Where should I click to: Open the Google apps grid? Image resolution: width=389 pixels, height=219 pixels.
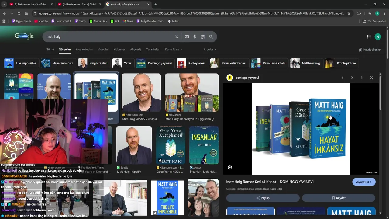coord(369,37)
